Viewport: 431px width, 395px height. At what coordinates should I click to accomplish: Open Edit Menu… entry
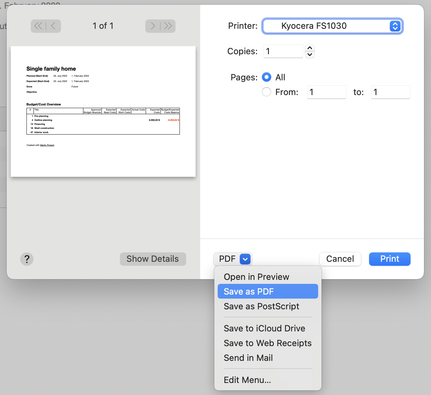tap(247, 380)
